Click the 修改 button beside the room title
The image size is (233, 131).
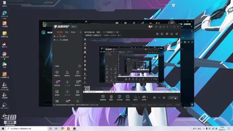pos(98,32)
